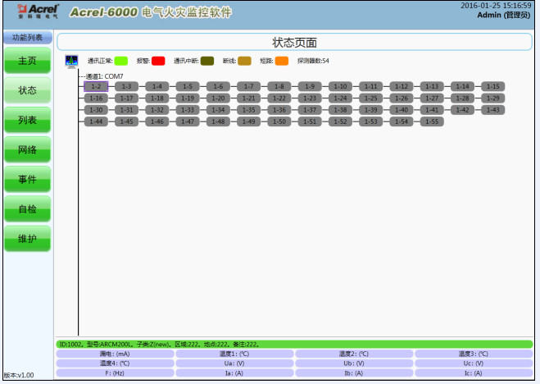Select detector node 1-36
This screenshot has width=540, height=384.
pos(279,110)
